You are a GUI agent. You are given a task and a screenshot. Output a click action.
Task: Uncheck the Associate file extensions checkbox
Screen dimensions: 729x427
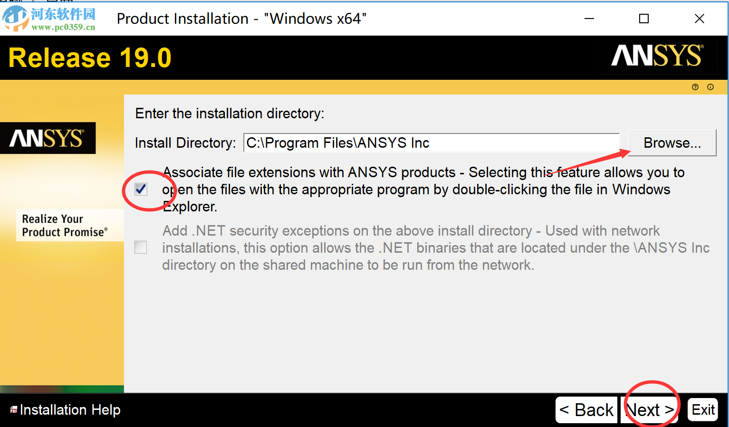coord(141,190)
